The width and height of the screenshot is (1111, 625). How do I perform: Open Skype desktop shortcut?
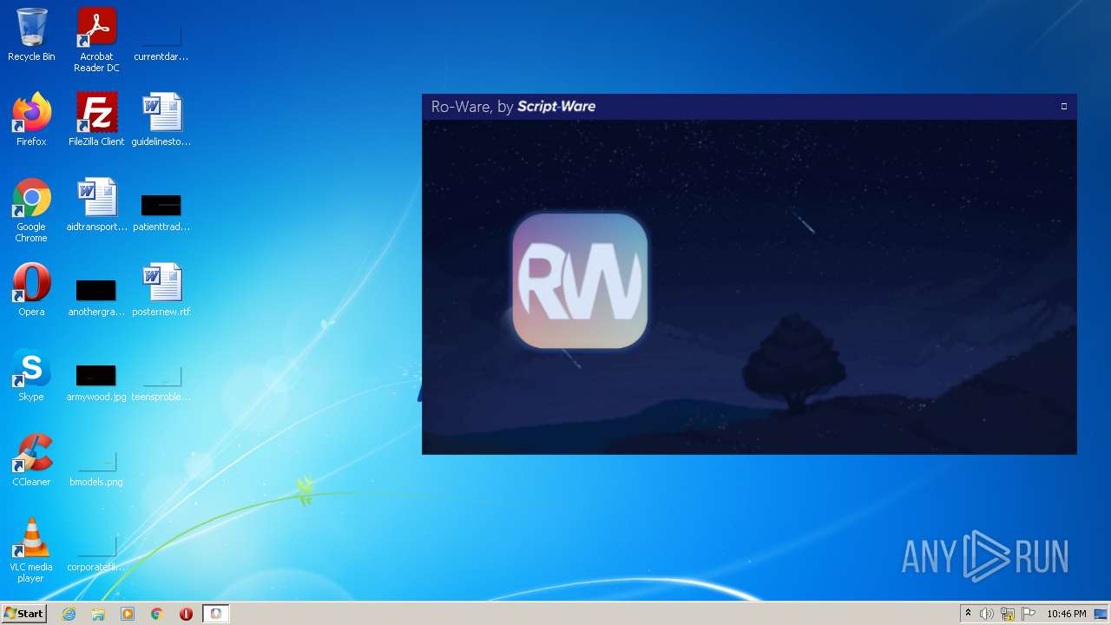coord(31,375)
